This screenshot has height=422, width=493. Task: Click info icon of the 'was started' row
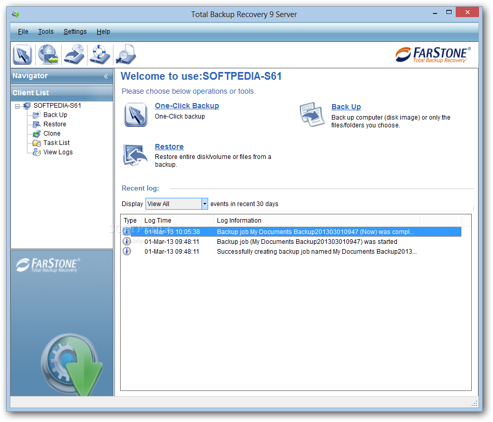coord(127,241)
